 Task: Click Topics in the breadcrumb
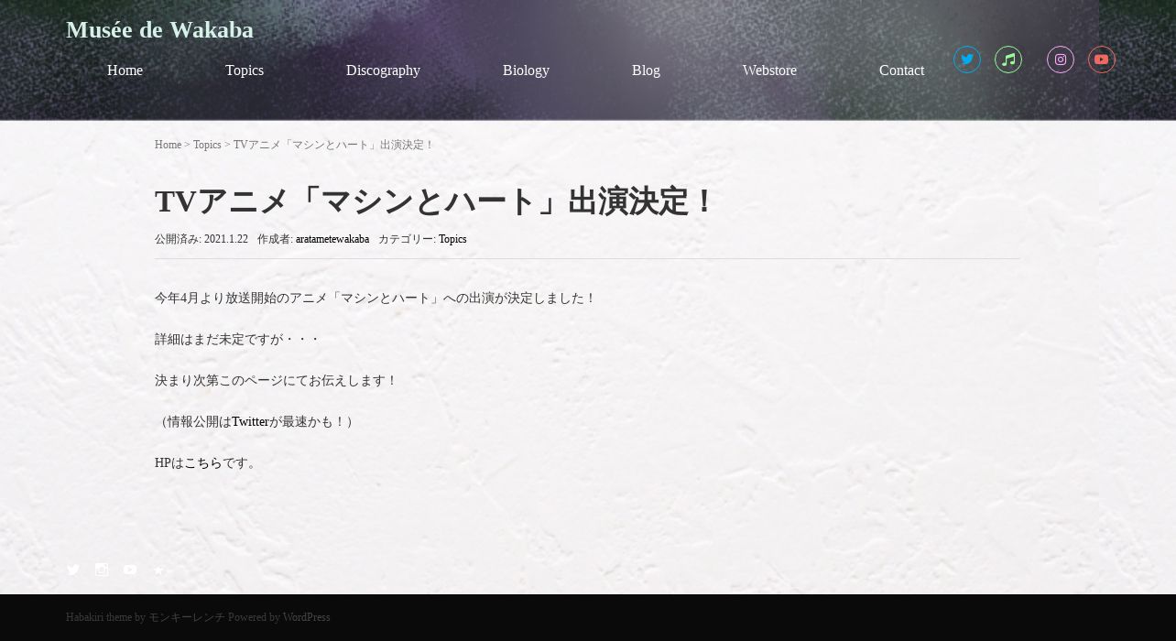(207, 145)
